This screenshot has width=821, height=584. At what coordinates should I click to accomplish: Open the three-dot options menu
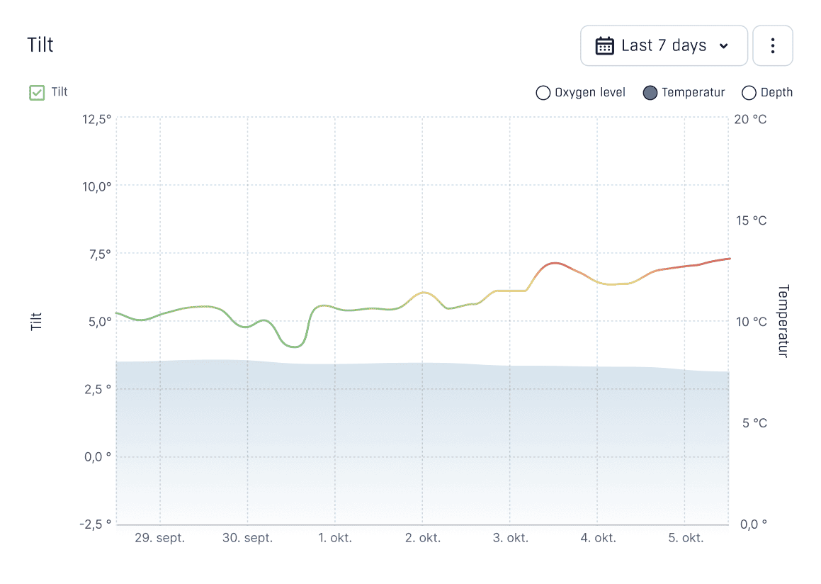[772, 46]
